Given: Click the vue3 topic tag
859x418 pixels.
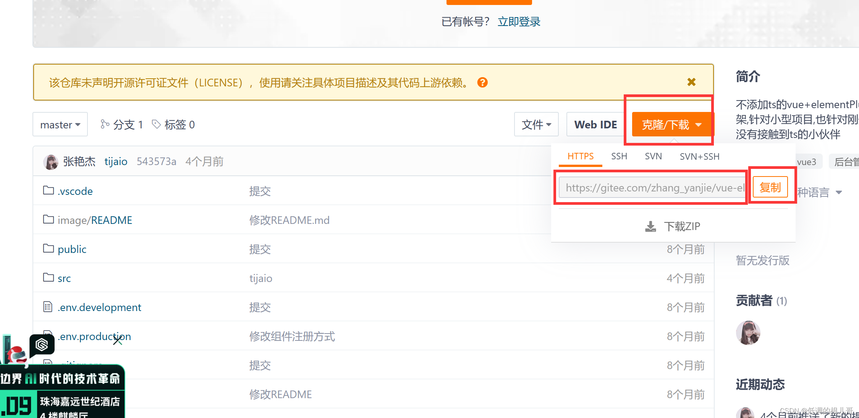Looking at the screenshot, I should click(x=806, y=162).
